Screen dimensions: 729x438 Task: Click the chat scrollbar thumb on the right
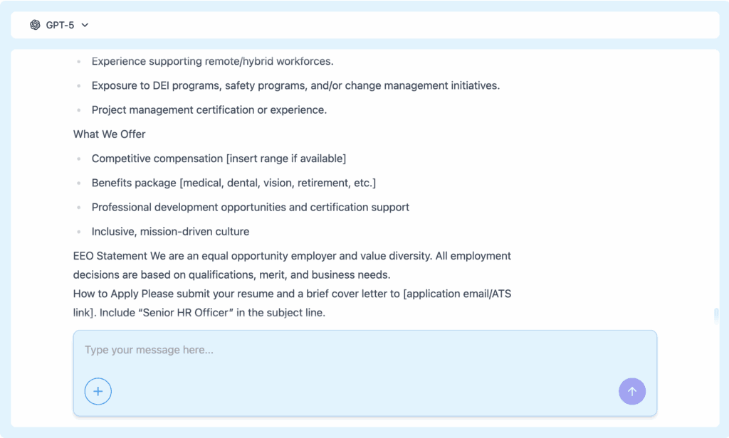[716, 316]
